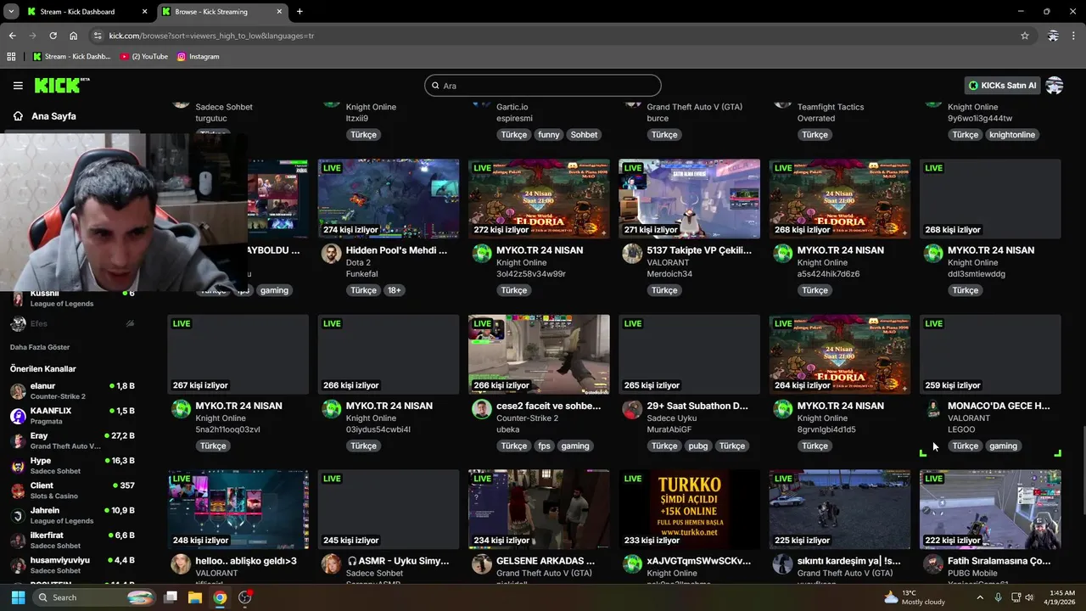Open taskbar weather widget Mostly cloudy
The width and height of the screenshot is (1086, 611).
coord(915,597)
